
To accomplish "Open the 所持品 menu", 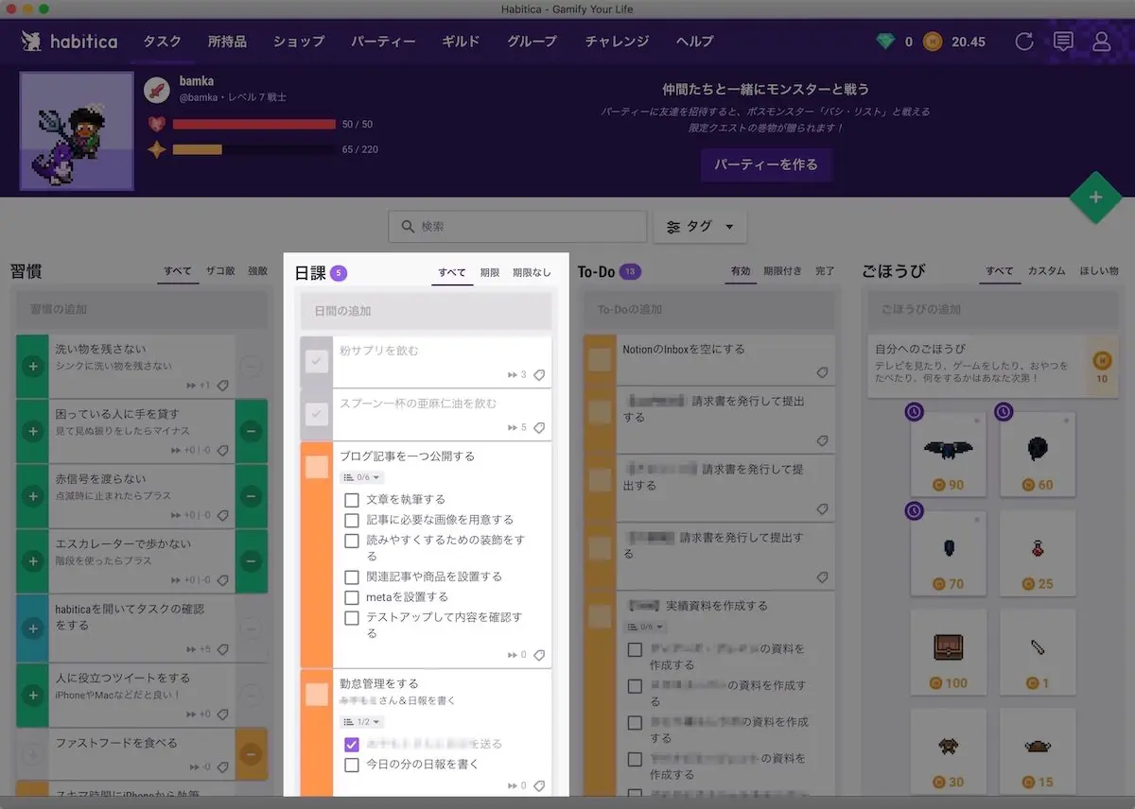I will tap(227, 42).
